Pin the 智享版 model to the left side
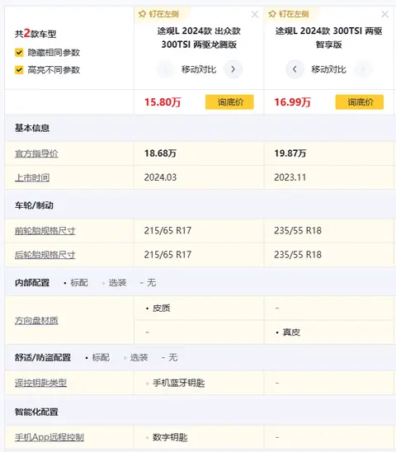 (x=289, y=14)
